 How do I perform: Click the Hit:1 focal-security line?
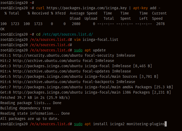[68, 55]
